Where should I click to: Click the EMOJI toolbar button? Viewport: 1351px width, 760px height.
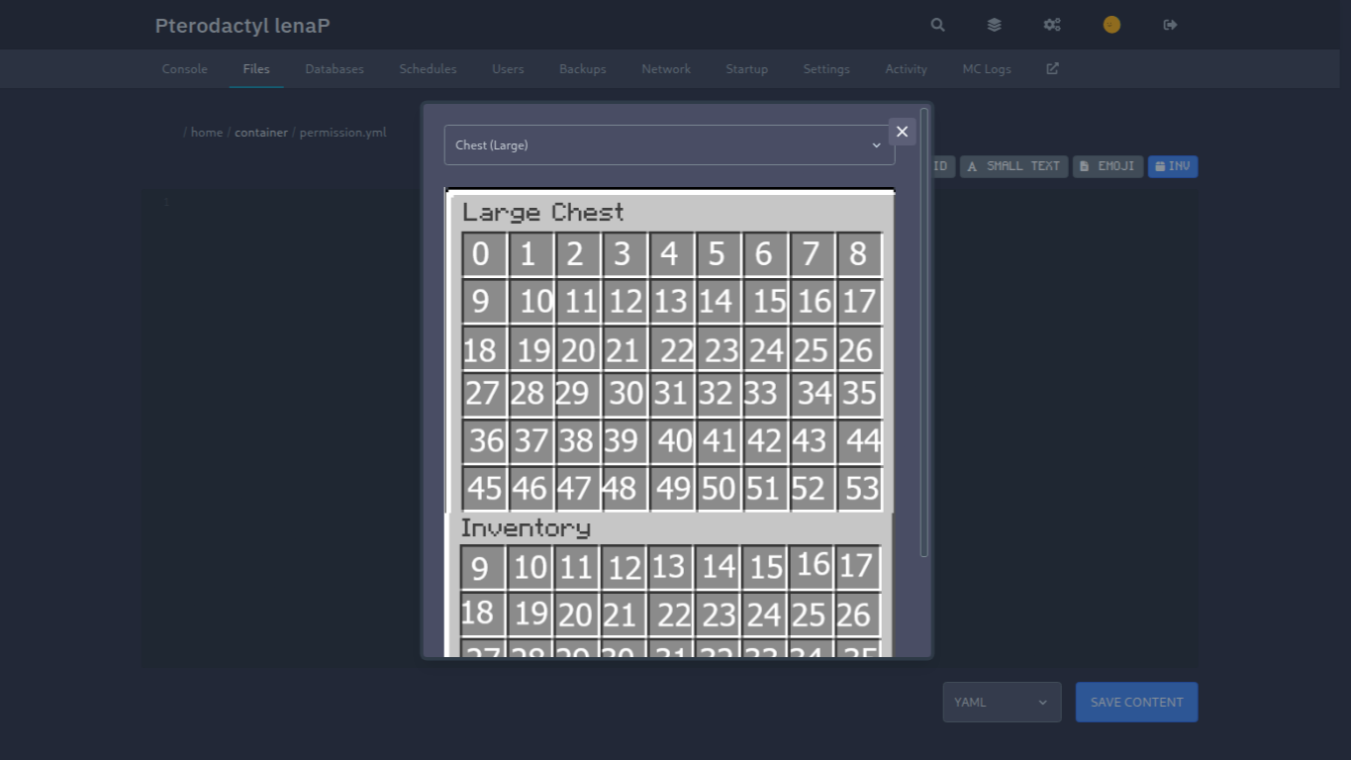[x=1108, y=166]
